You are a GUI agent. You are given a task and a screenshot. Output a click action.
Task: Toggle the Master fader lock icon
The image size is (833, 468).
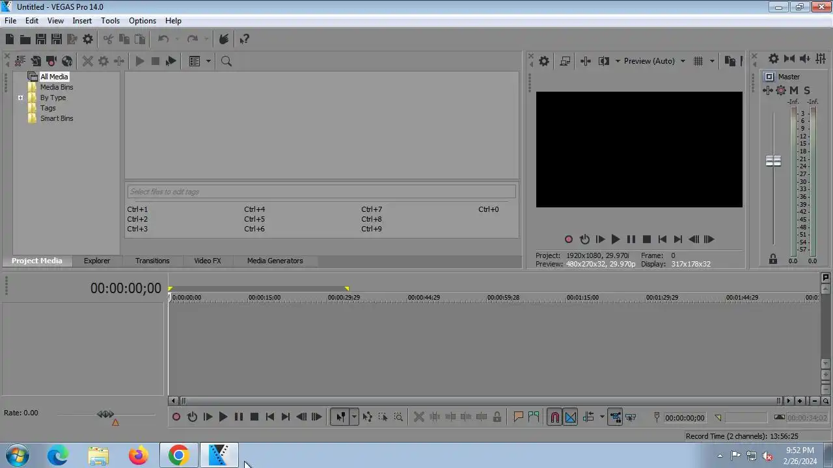[773, 259]
